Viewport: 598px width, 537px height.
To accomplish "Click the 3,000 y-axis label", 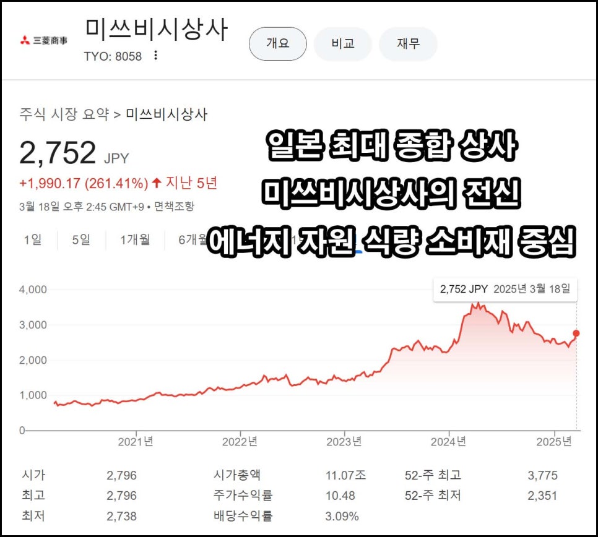I will tap(33, 325).
